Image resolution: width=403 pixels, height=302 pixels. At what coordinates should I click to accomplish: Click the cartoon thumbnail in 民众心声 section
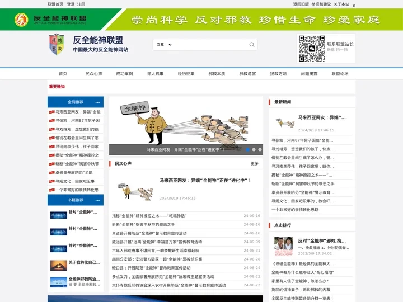point(135,191)
